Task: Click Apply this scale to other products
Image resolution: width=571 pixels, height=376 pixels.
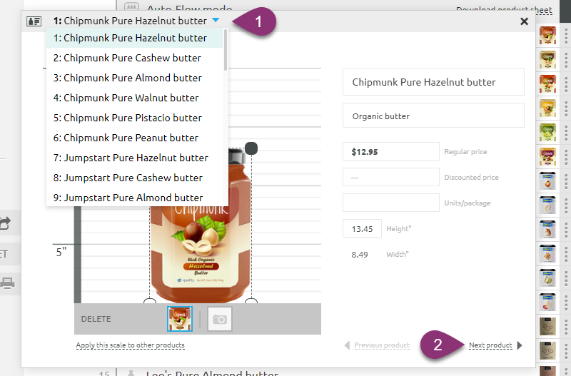Action: click(130, 345)
